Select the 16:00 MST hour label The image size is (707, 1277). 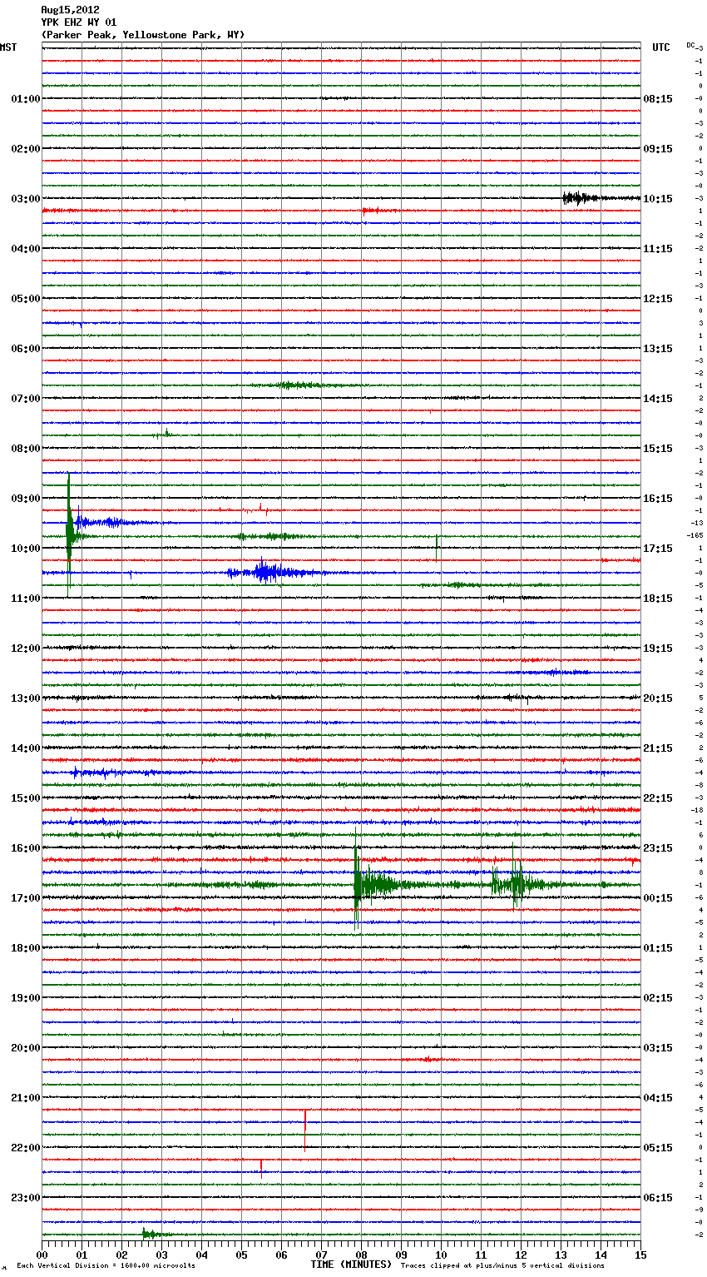pos(25,848)
